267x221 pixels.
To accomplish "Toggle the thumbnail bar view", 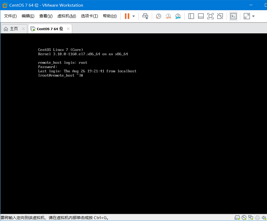I will [201, 16].
